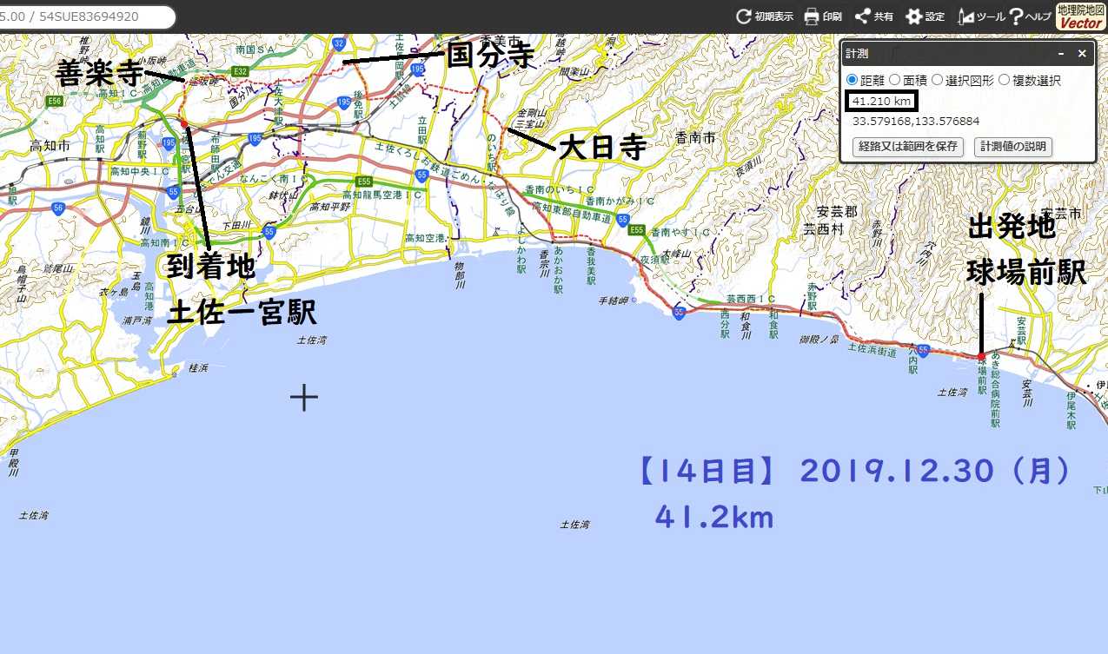The width and height of the screenshot is (1108, 654).
Task: Open the ツール tools menu
Action: pyautogui.click(x=965, y=17)
